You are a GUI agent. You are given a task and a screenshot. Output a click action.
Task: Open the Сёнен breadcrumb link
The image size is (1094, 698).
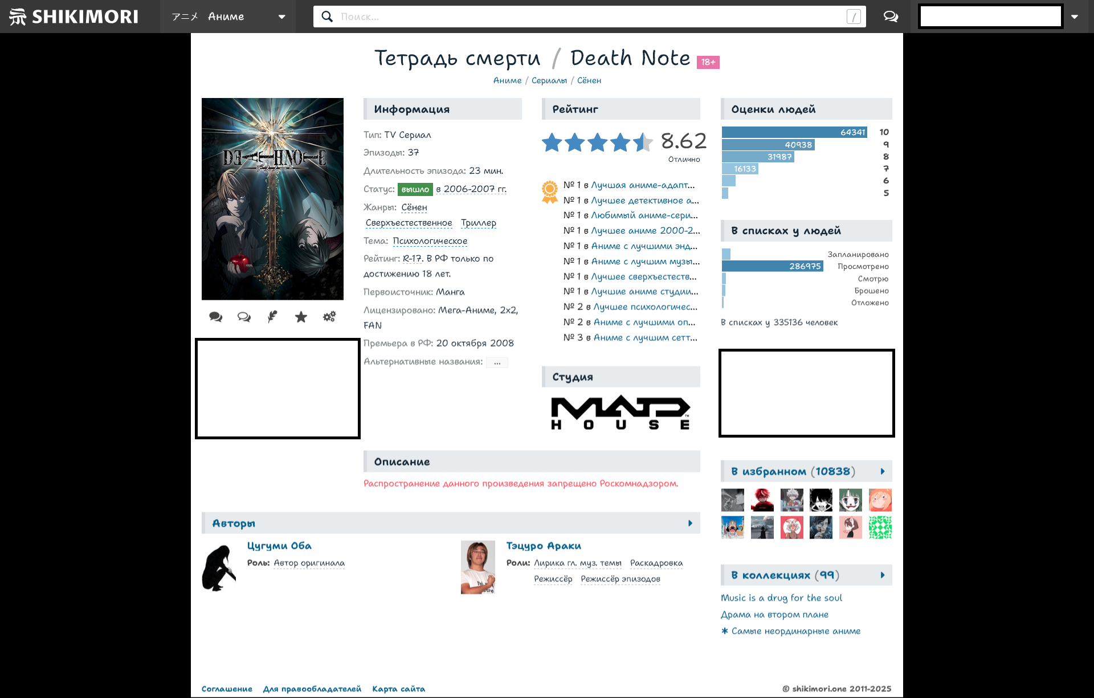589,80
